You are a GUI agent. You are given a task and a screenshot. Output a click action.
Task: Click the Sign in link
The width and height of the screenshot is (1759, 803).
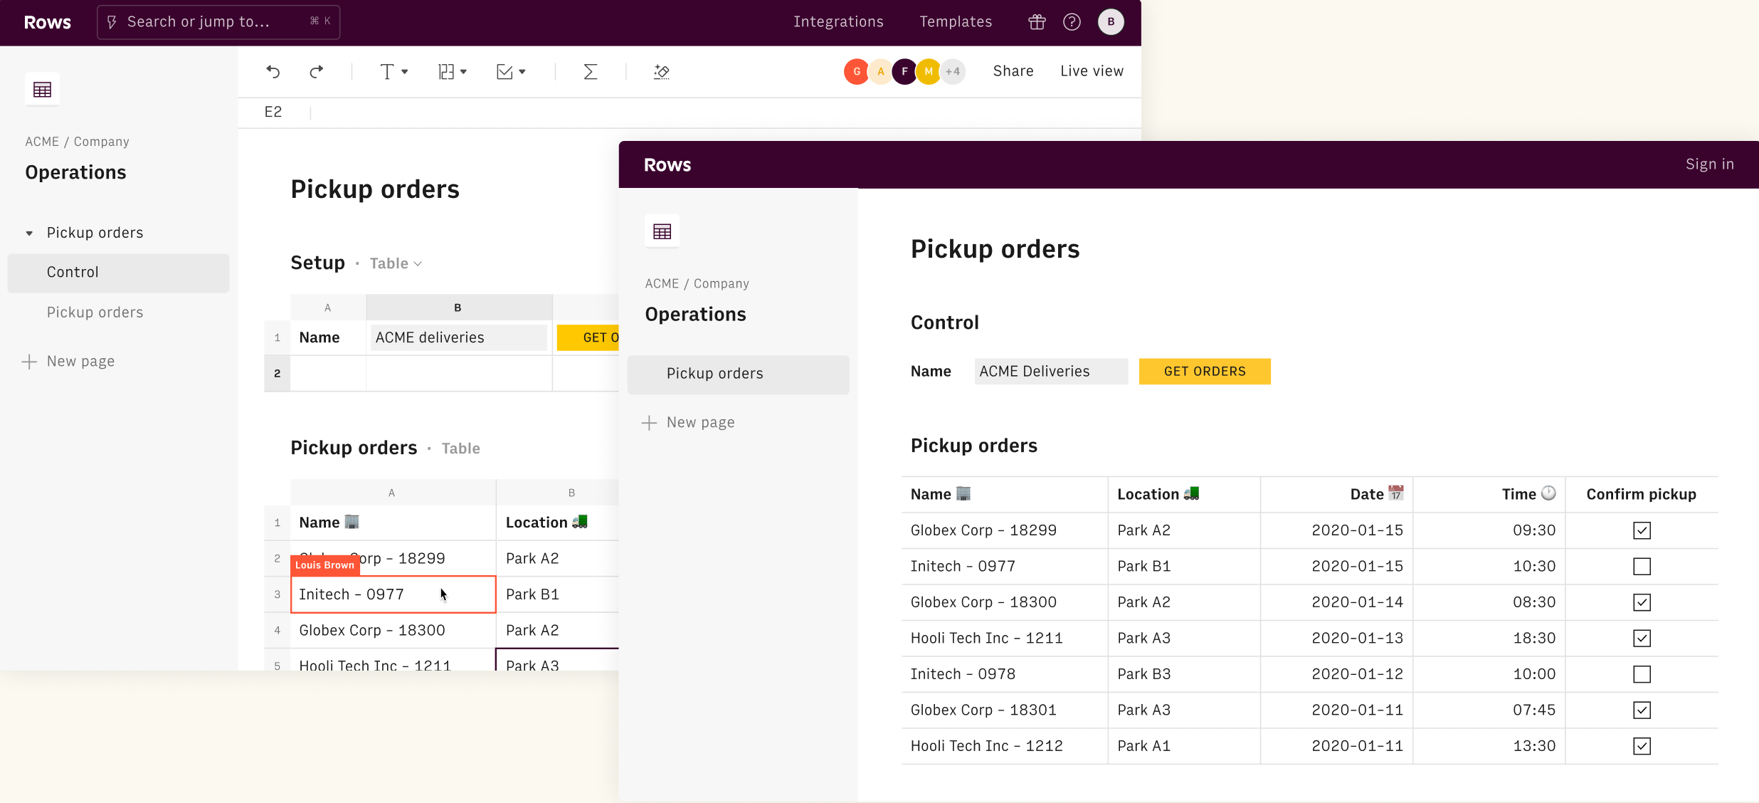pyautogui.click(x=1709, y=164)
